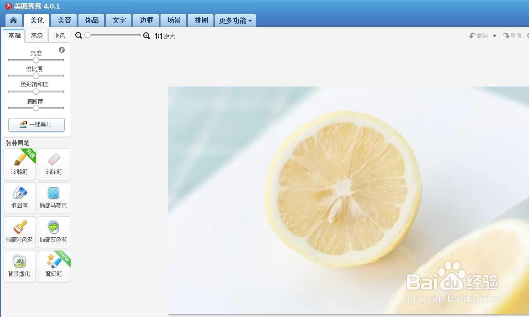This screenshot has width=529, height=317.
Task: Switch to the 高级 sub-tab
Action: [37, 36]
